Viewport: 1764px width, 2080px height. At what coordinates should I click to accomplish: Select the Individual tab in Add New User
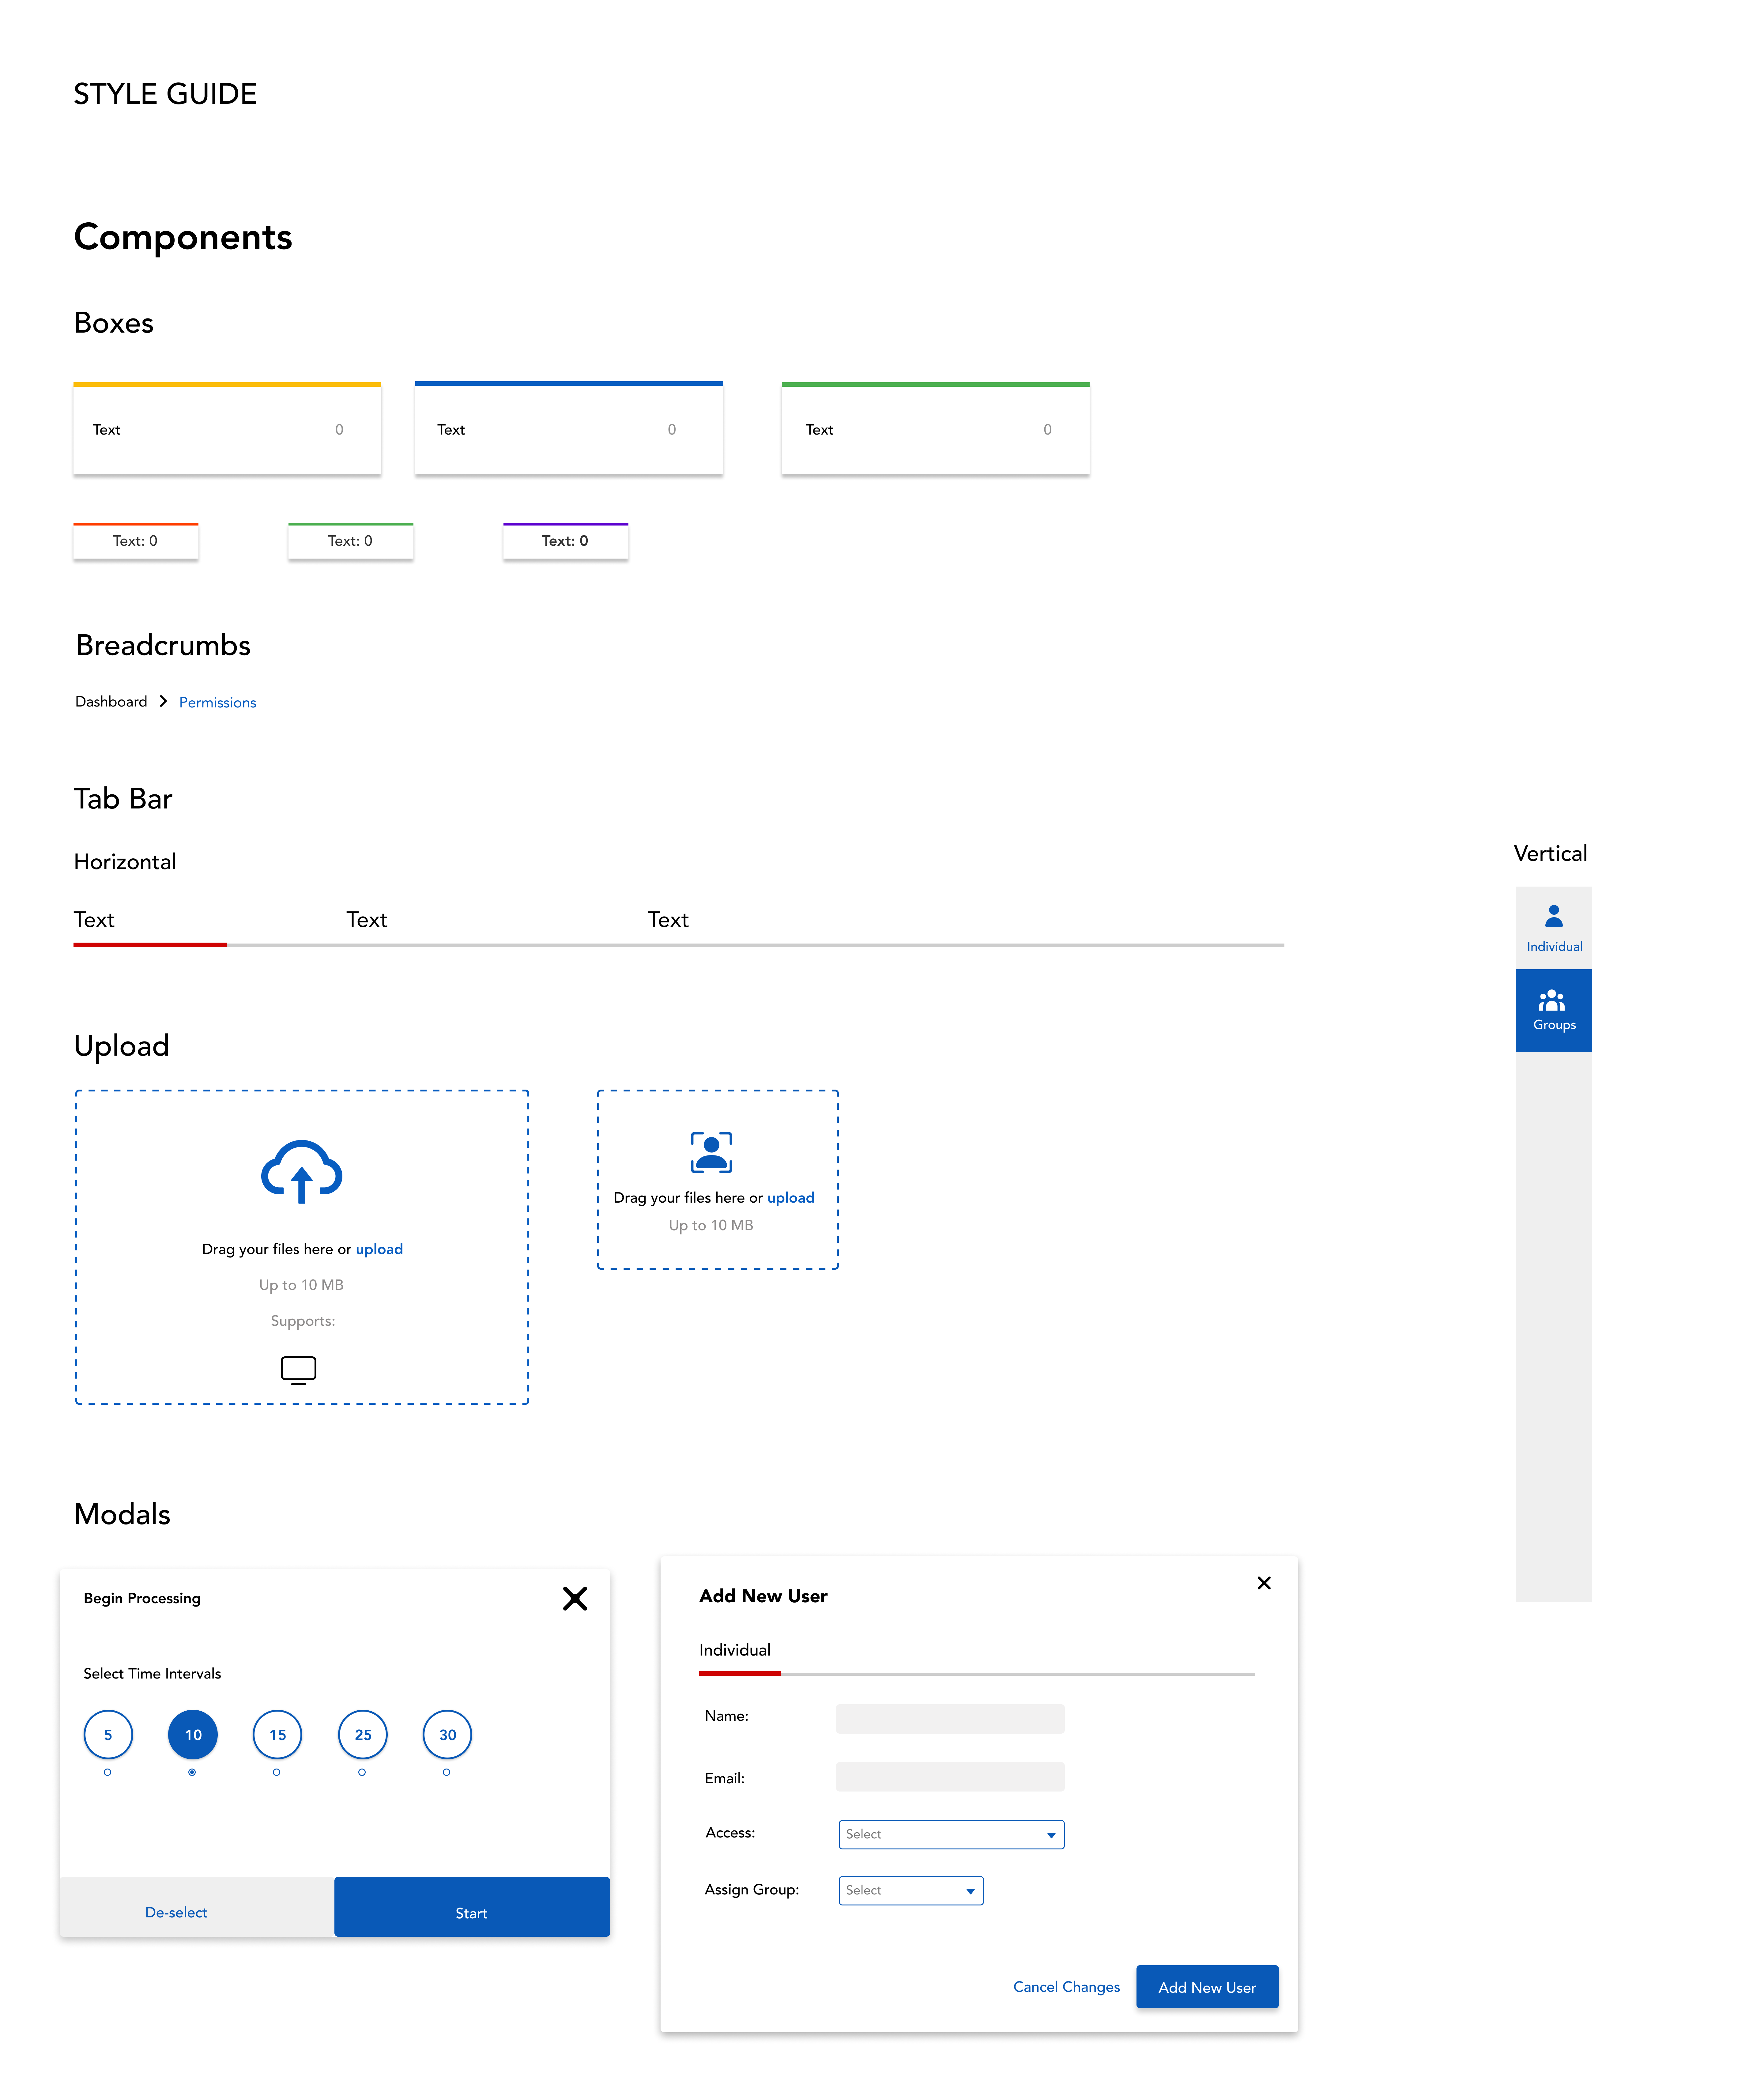tap(735, 1650)
